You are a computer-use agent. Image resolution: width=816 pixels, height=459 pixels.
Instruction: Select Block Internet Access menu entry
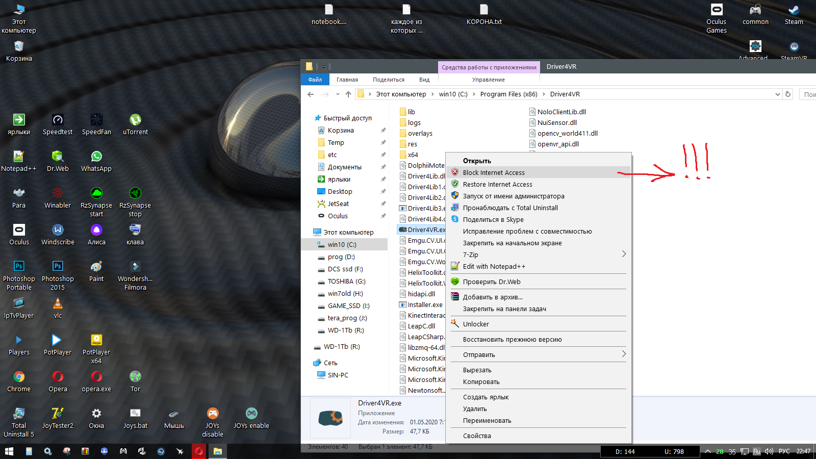[539, 172]
